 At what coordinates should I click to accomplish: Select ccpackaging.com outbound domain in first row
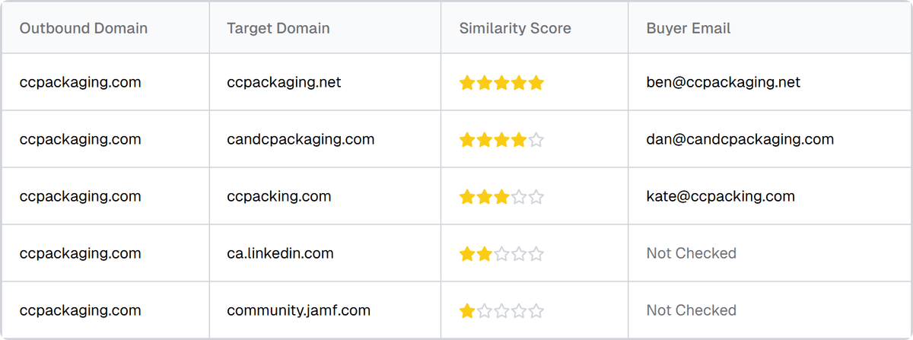(x=81, y=82)
